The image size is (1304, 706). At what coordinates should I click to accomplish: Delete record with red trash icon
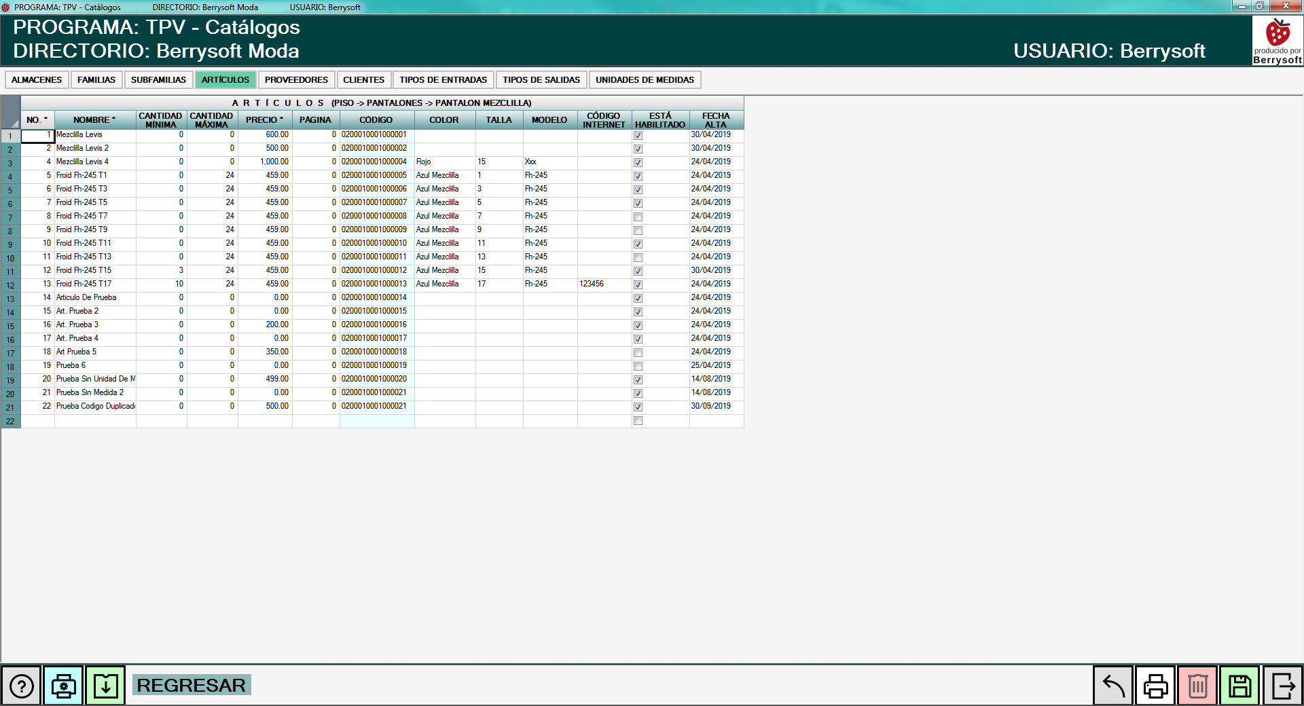1197,686
